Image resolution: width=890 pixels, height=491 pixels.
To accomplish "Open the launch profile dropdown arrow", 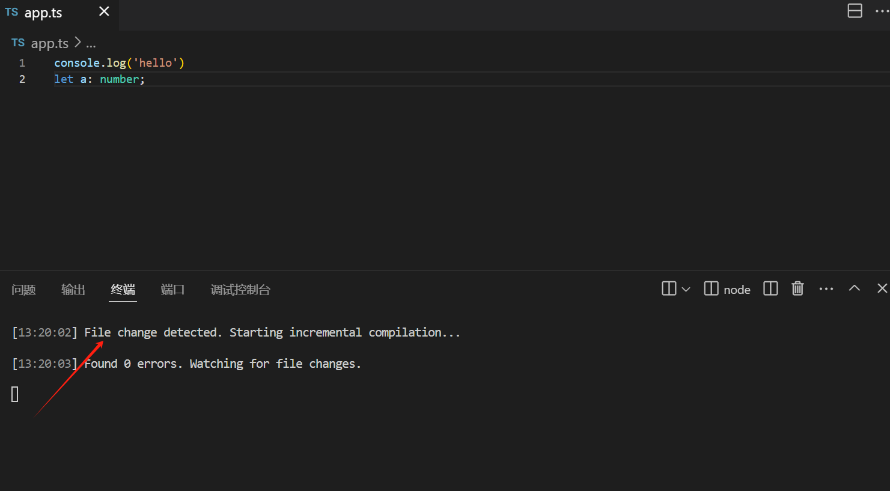I will 686,289.
